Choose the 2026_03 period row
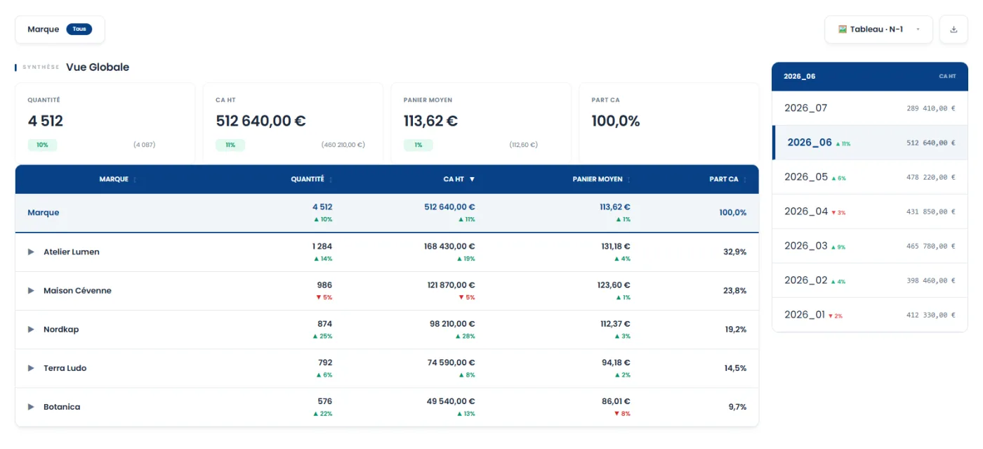The height and width of the screenshot is (449, 983). (x=869, y=246)
